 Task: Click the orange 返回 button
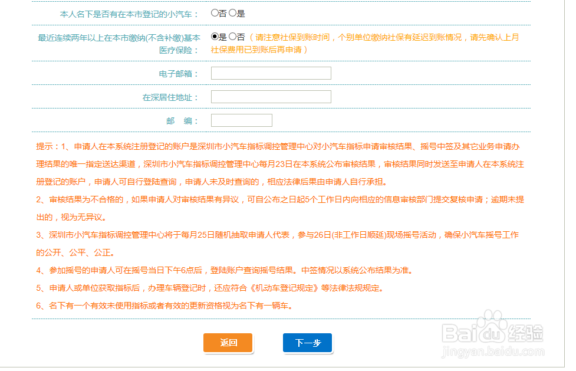pos(228,343)
